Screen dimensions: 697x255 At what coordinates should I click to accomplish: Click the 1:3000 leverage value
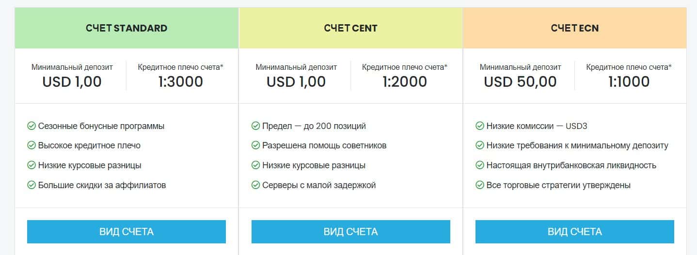180,82
